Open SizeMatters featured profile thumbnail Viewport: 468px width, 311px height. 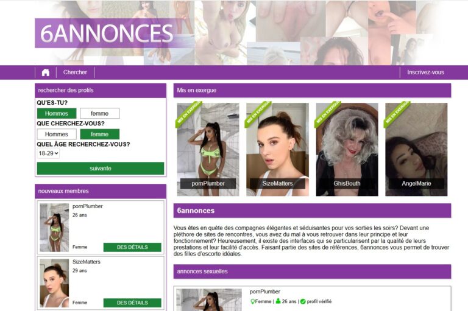click(278, 149)
